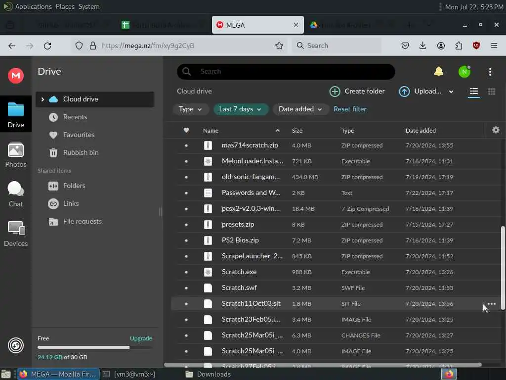Click the sync status circular icon
The width and height of the screenshot is (506, 380).
click(x=15, y=345)
